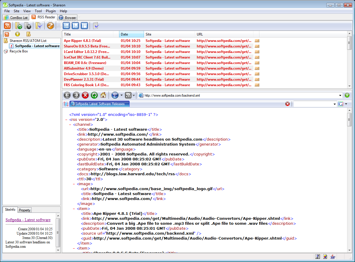Click the folder stop update toolbar icon
This screenshot has width=355, height=262.
(28, 26)
